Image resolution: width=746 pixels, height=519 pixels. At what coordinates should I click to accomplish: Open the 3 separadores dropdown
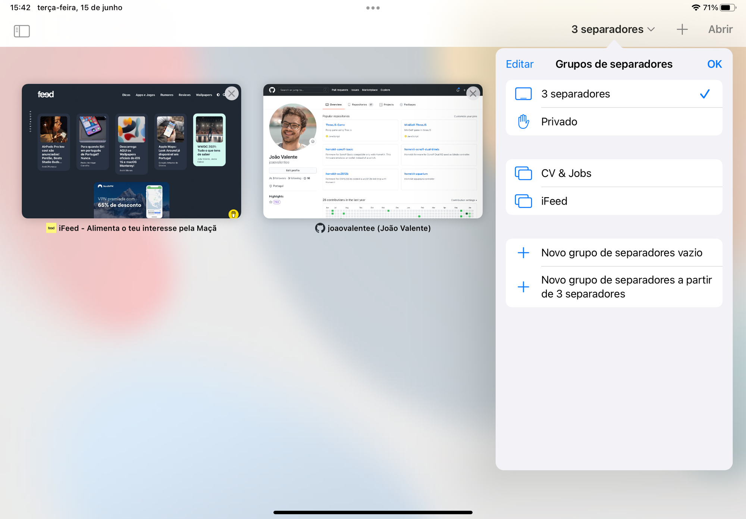click(612, 29)
